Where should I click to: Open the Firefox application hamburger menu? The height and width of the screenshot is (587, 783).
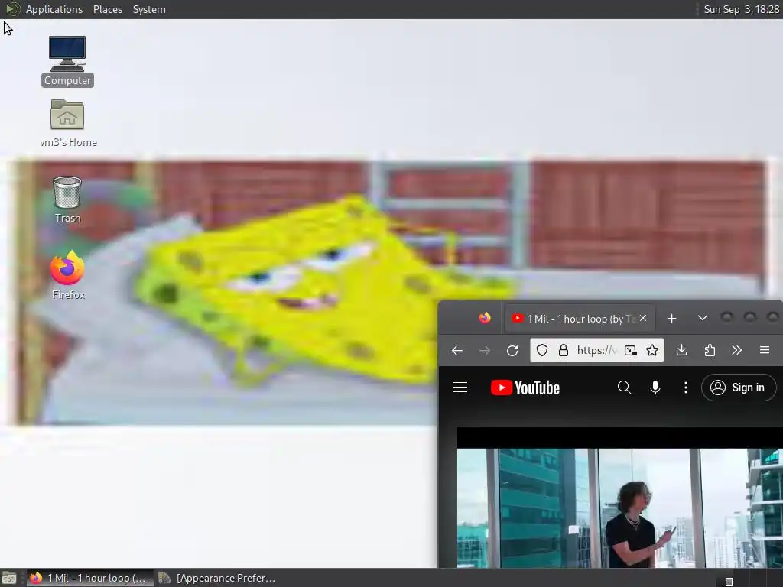(765, 350)
